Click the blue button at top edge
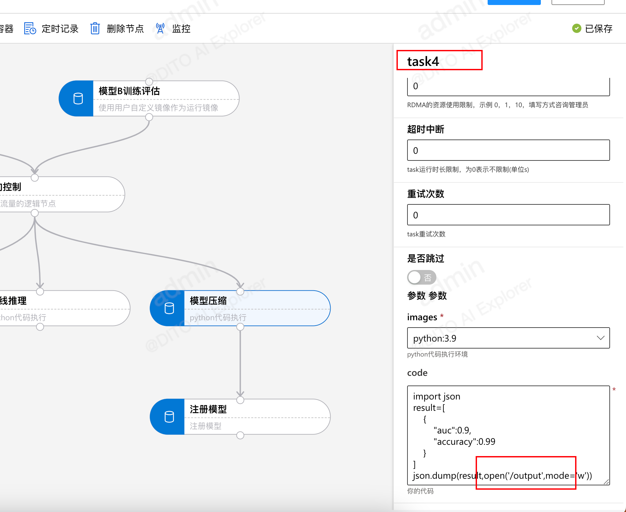This screenshot has height=512, width=626. click(x=514, y=2)
